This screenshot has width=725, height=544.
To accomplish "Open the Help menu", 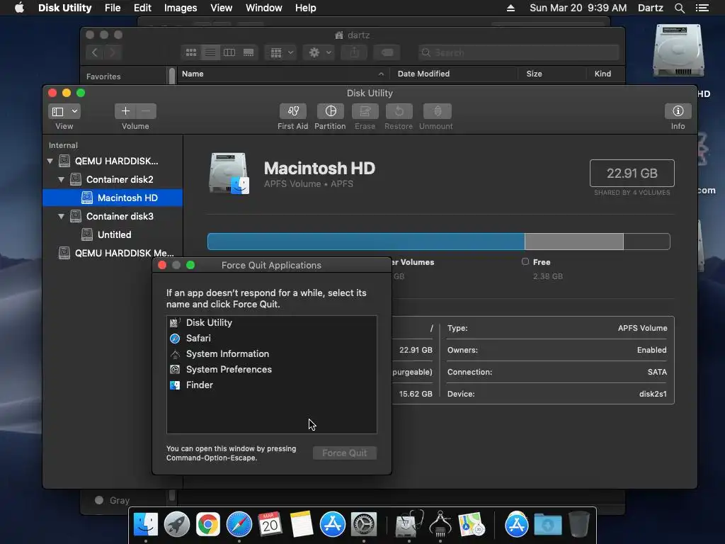I will [x=306, y=8].
